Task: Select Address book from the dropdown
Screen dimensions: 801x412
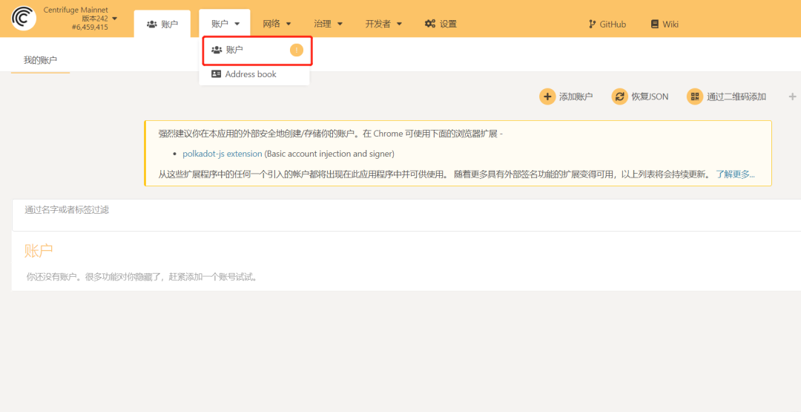Action: tap(251, 74)
